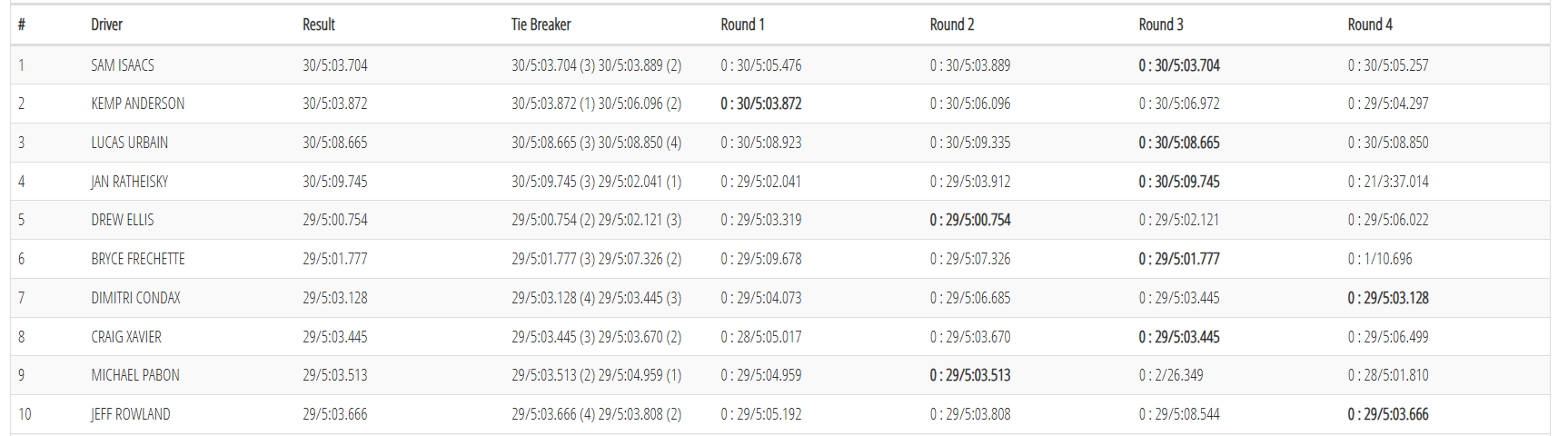
Task: Click the Round 3 column header
Action: (1160, 25)
